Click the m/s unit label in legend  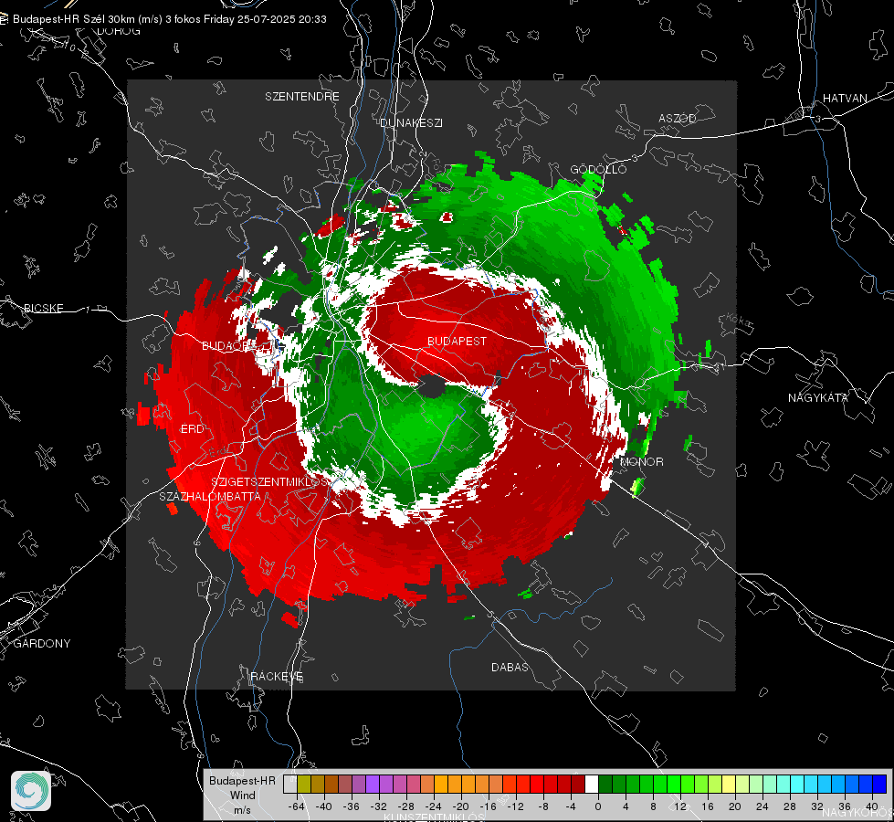242,809
